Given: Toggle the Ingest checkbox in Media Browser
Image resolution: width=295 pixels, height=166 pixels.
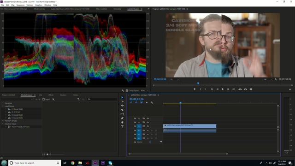Looking at the screenshot, I should 44,100.
